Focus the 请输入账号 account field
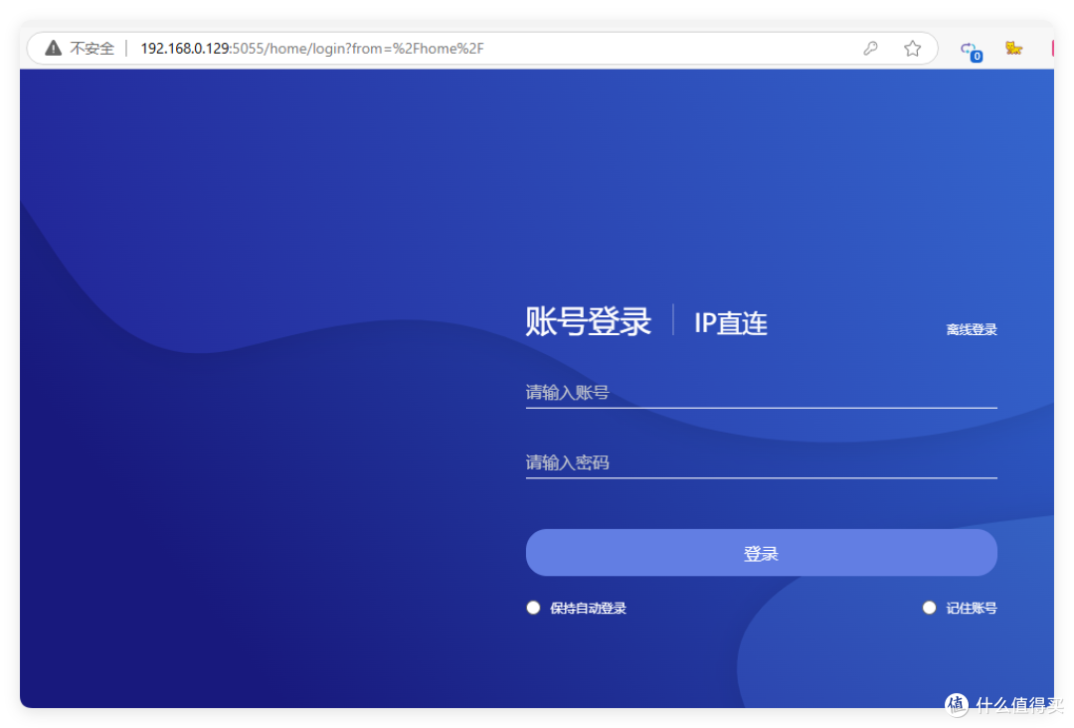 click(x=761, y=393)
